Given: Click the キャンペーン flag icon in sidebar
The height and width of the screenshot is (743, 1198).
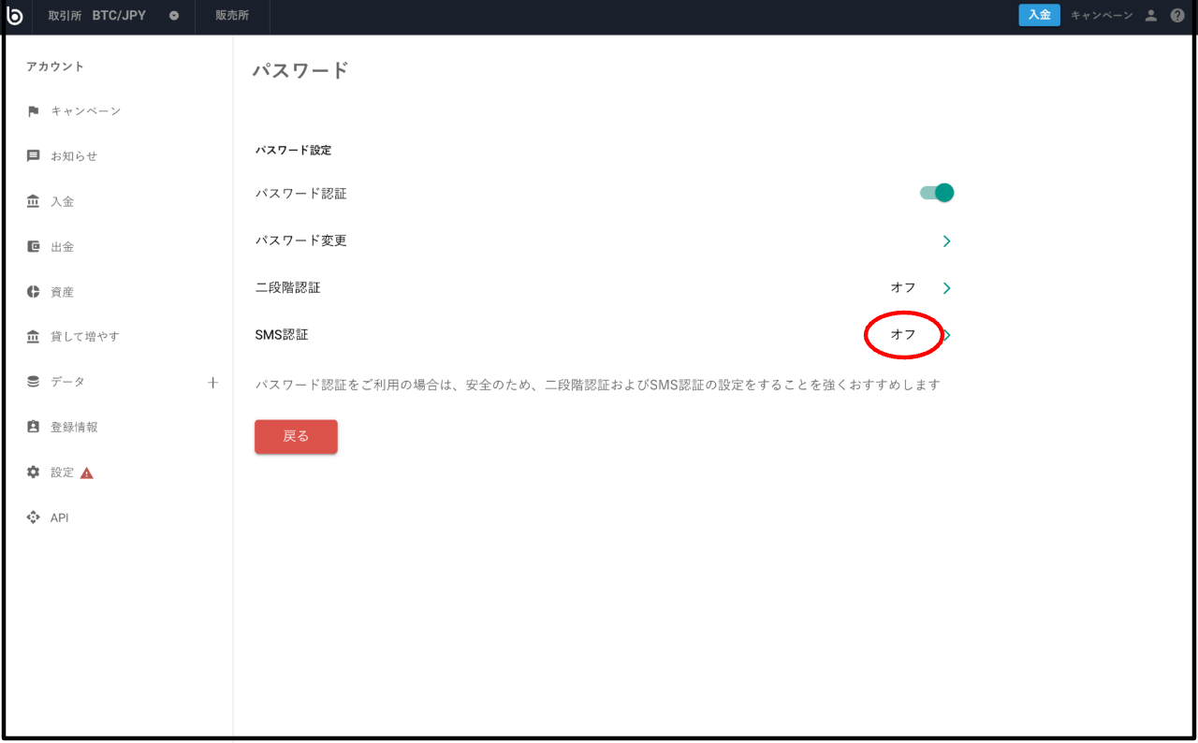Looking at the screenshot, I should click(x=34, y=111).
